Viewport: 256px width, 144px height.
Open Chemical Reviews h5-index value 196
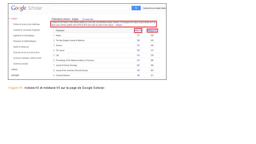138,75
